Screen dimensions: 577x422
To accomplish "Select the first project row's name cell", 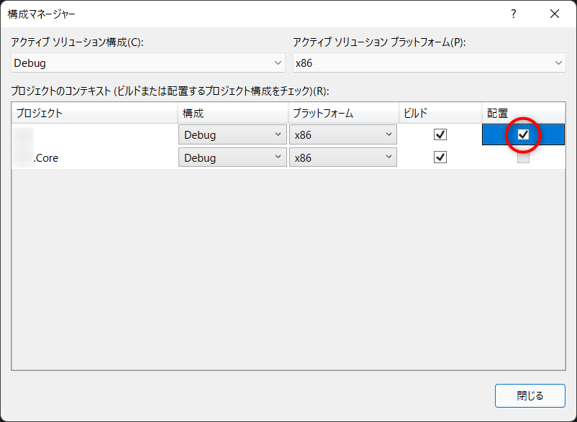I will [x=94, y=134].
